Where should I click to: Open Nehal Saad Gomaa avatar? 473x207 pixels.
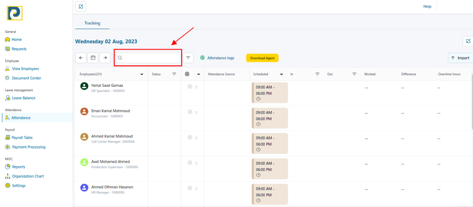(x=84, y=86)
